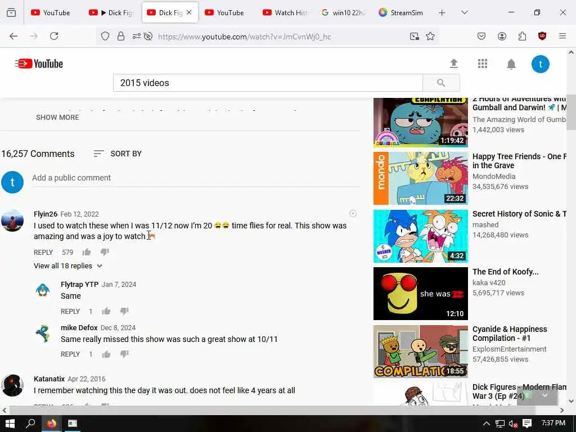Image resolution: width=576 pixels, height=432 pixels.
Task: Click the browser URL address field
Action: click(244, 37)
